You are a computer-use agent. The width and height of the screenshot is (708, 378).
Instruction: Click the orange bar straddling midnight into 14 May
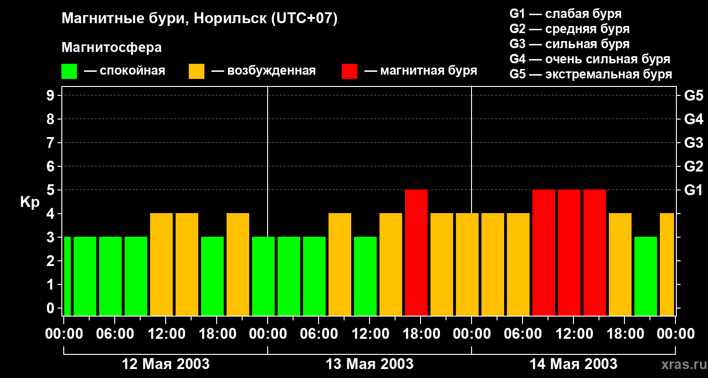point(467,264)
